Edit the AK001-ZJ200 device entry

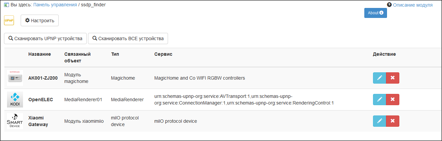(379, 78)
